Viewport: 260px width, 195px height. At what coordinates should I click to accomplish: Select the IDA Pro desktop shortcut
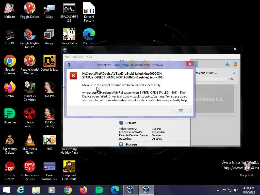[x=50, y=89]
